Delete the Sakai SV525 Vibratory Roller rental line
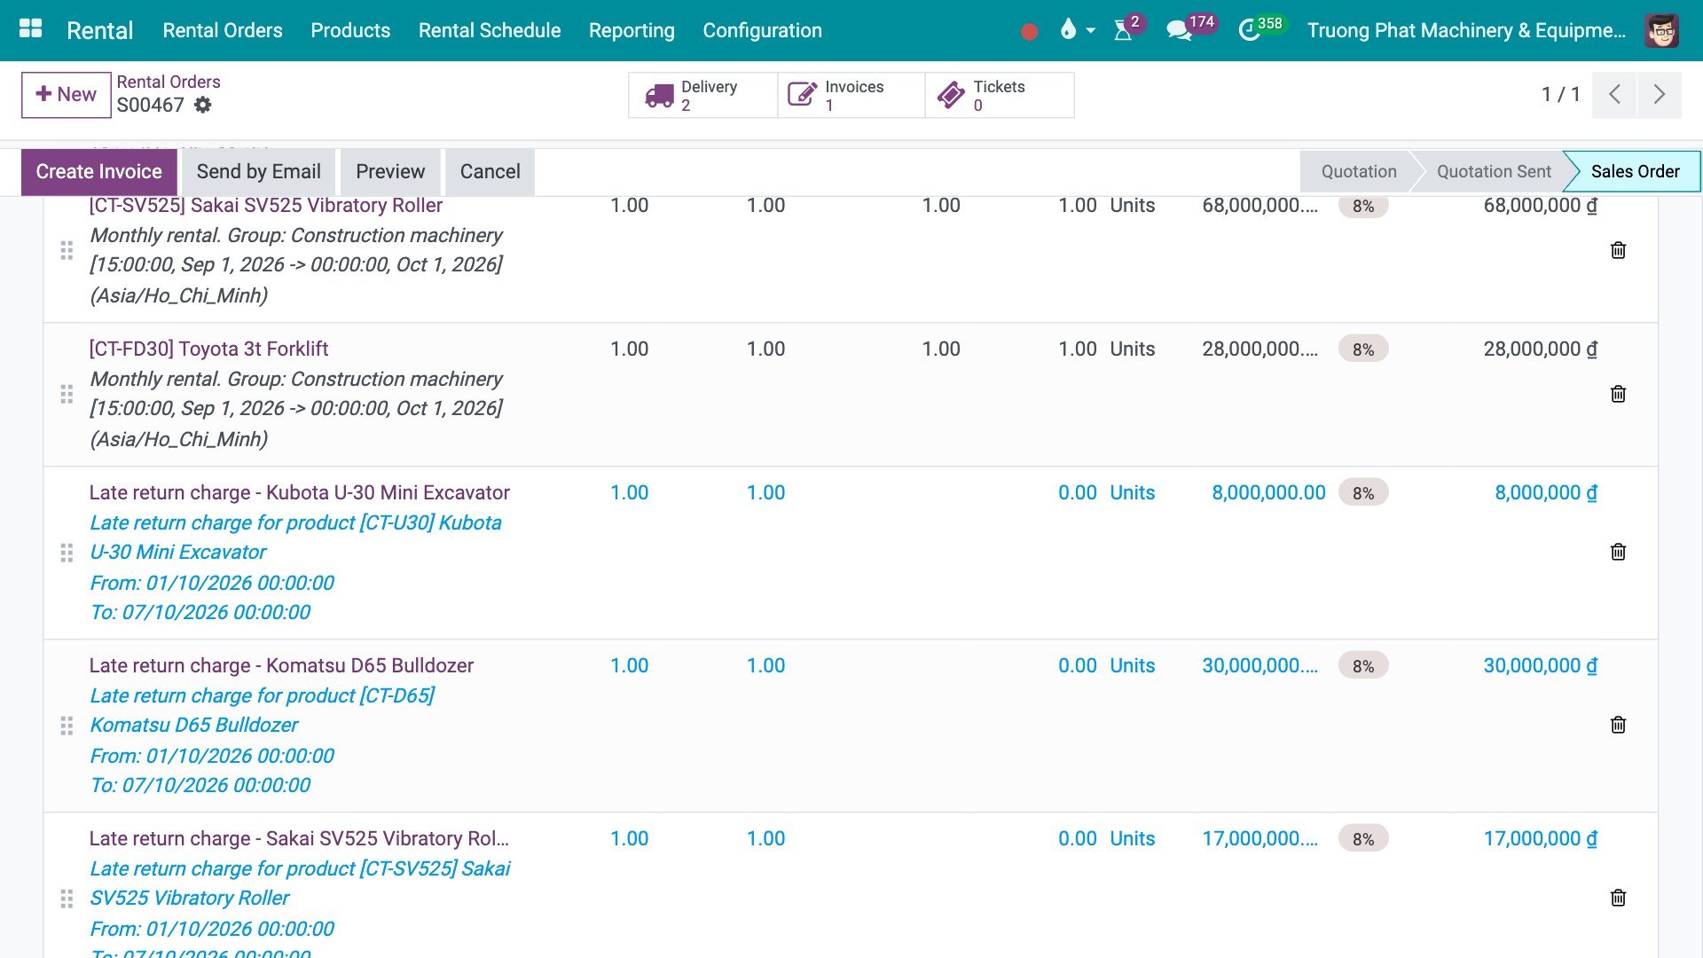 (1618, 250)
